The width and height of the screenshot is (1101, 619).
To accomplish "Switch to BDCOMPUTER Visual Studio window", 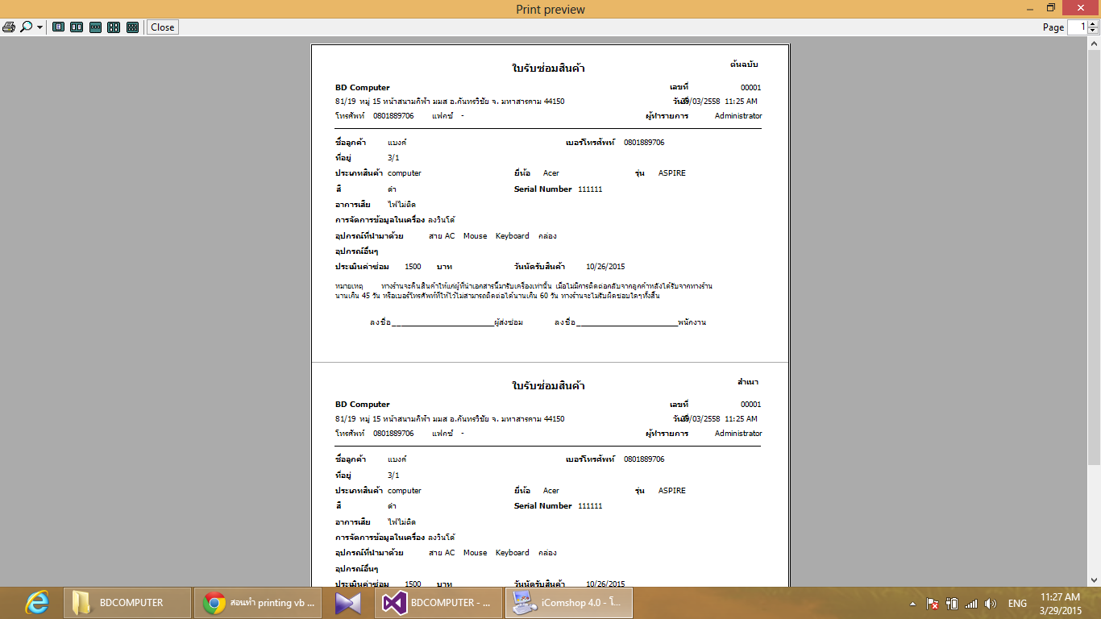I will coord(438,603).
